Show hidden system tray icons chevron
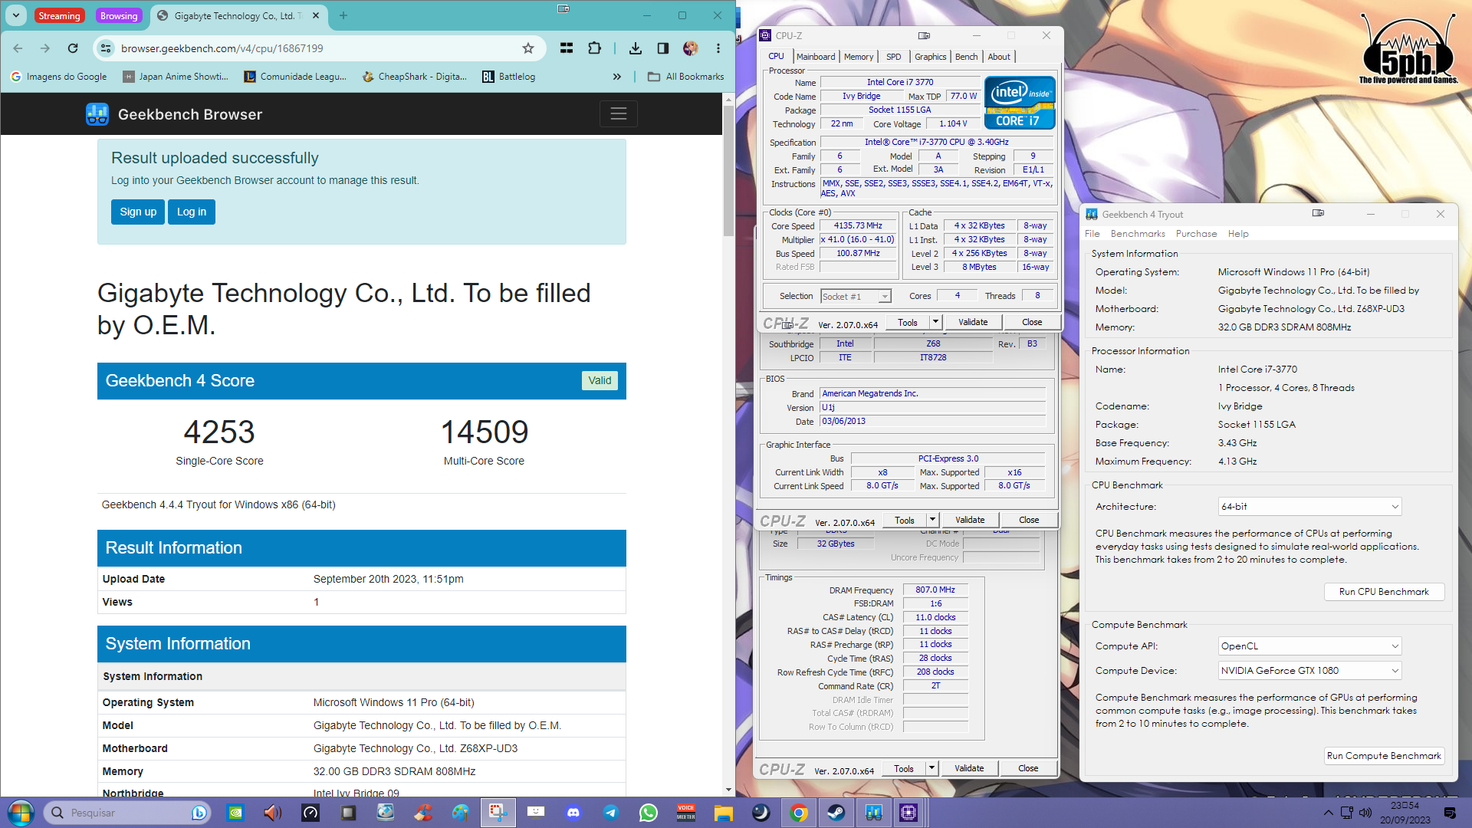 (x=1328, y=813)
